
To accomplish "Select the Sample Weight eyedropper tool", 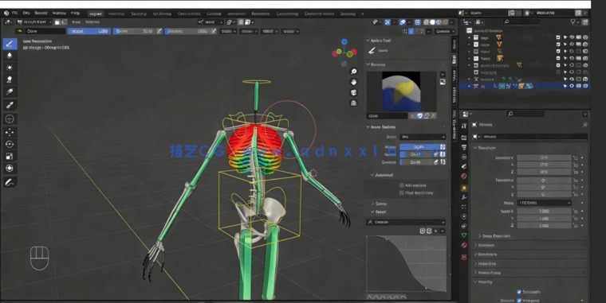I will [10, 105].
